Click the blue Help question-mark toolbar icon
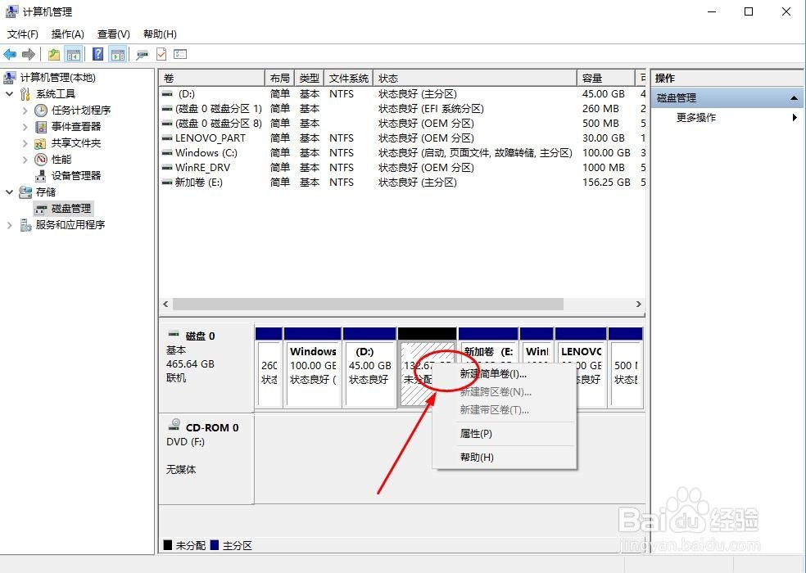806x573 pixels. (x=97, y=54)
